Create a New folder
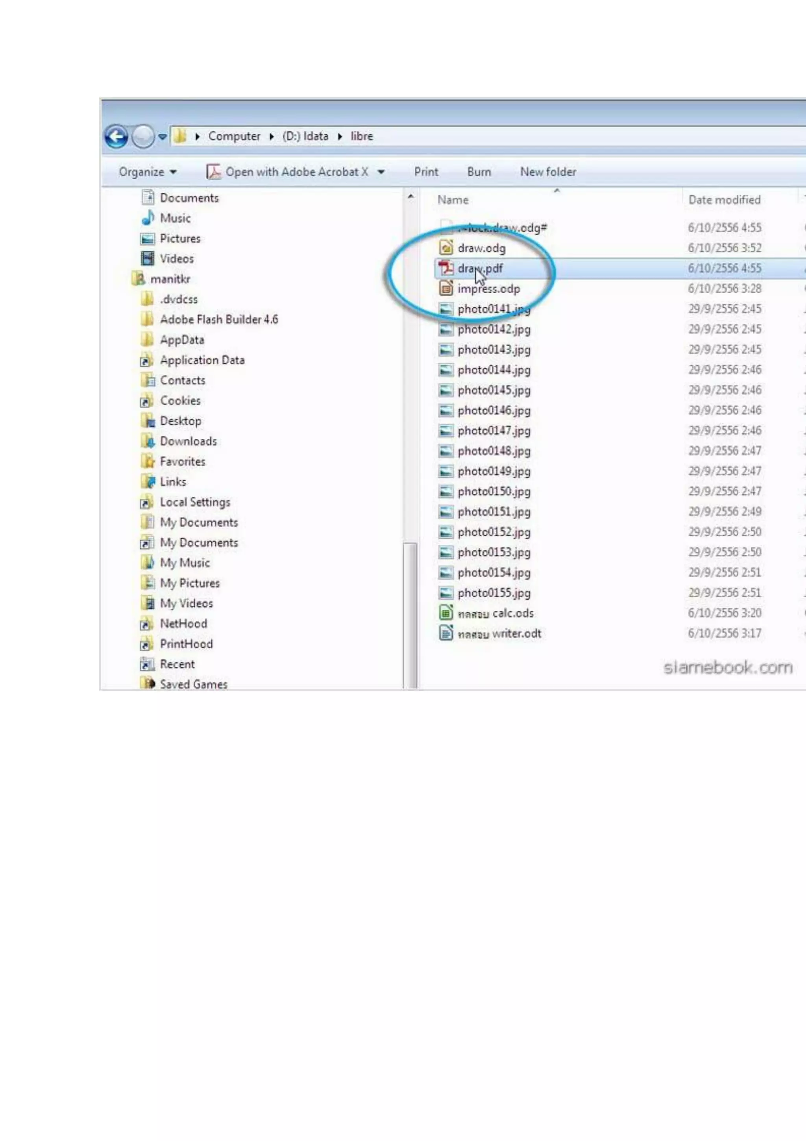The width and height of the screenshot is (806, 1141). (548, 172)
